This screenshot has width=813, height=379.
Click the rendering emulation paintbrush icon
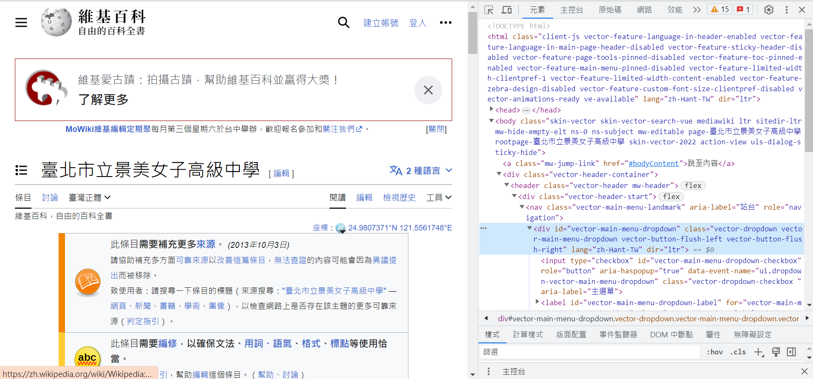pyautogui.click(x=776, y=352)
